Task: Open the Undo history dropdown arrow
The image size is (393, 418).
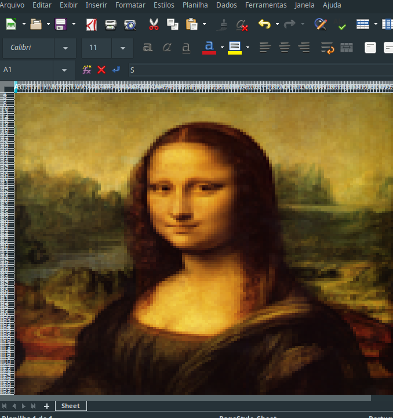Action: [277, 24]
